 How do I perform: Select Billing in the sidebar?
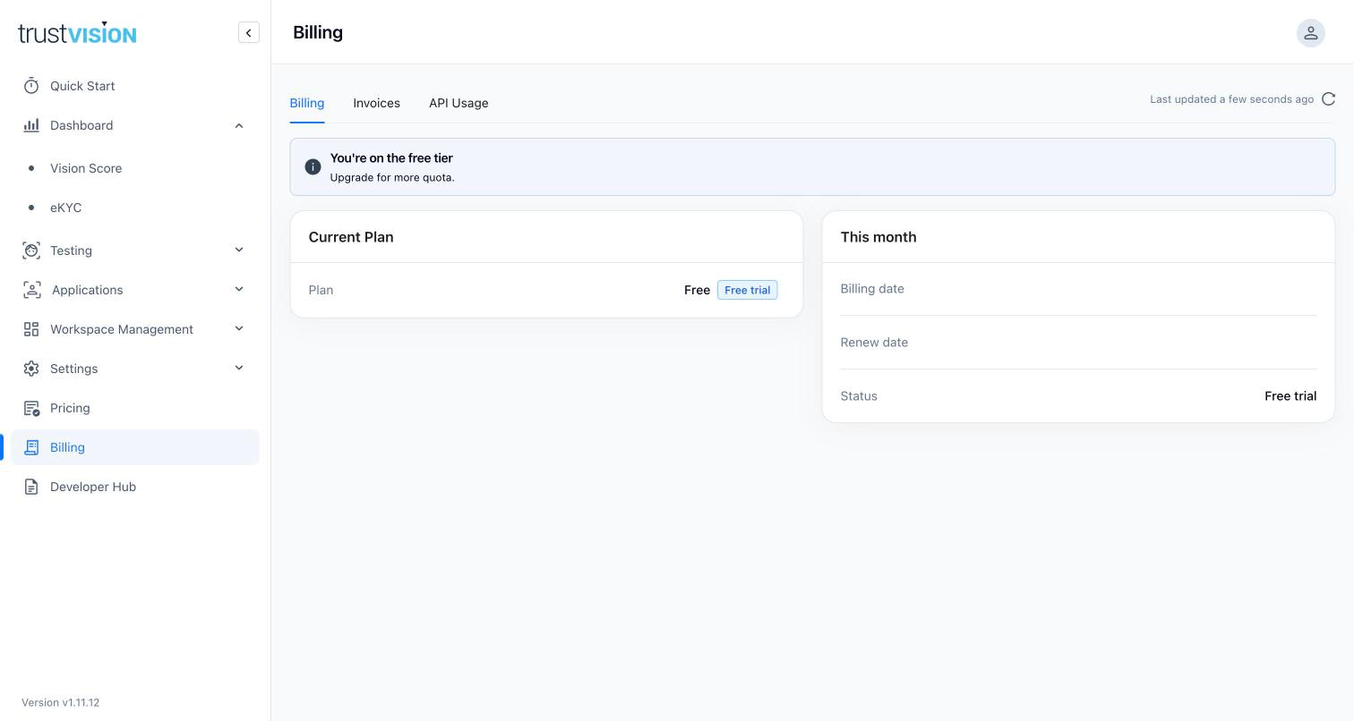135,447
